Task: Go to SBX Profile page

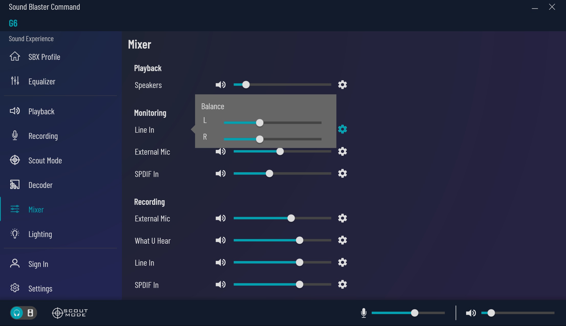Action: coord(44,57)
